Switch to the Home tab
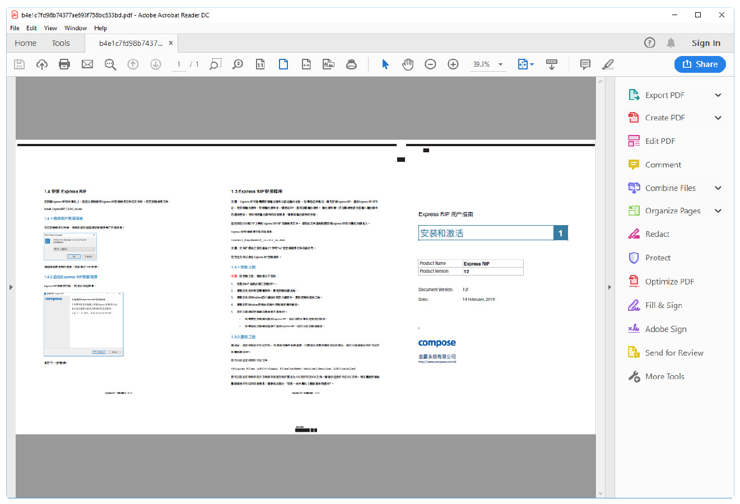Screen dimensions: 740x504 26,43
